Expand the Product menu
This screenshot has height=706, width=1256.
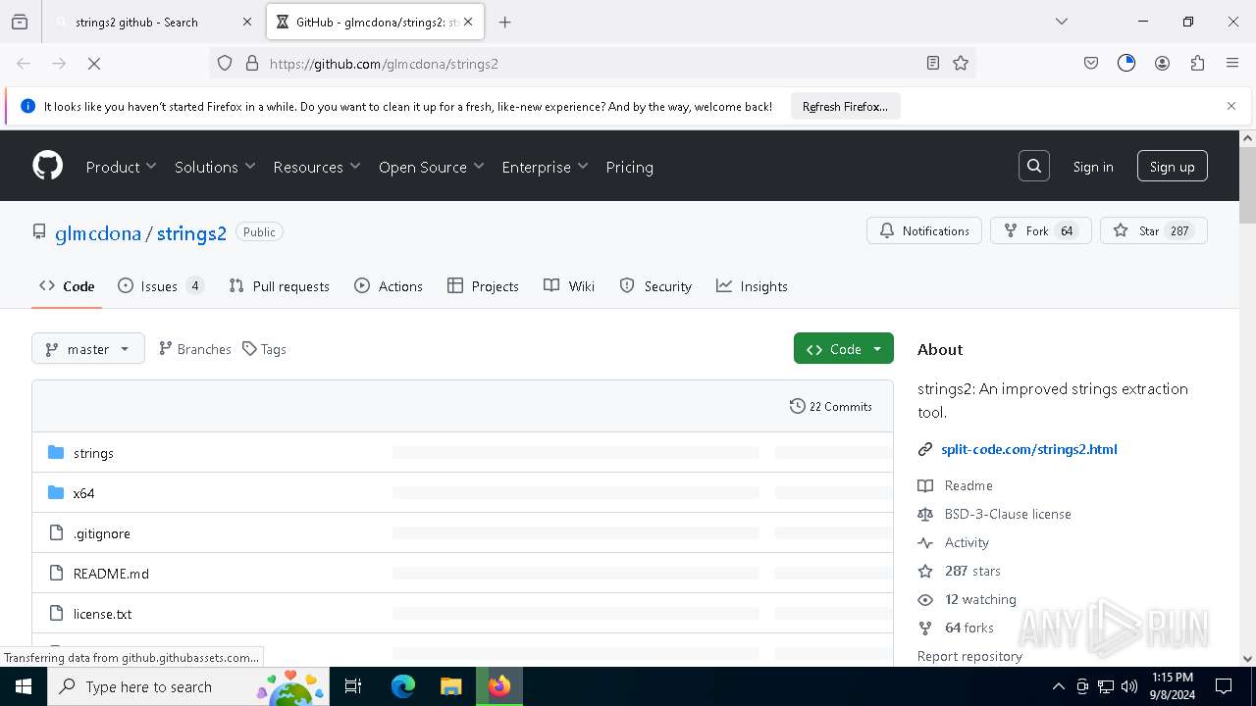pos(121,167)
